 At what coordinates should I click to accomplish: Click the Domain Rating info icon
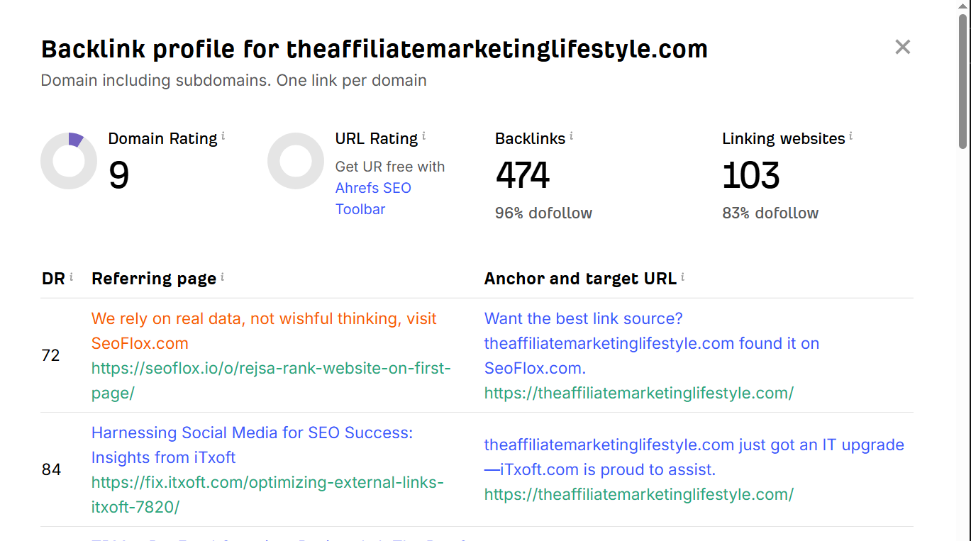pyautogui.click(x=223, y=135)
